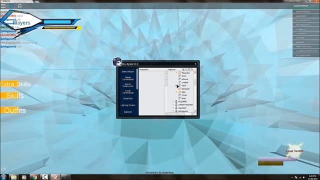The image size is (320, 180).
Task: Click the Players banner label
Action: point(21,22)
